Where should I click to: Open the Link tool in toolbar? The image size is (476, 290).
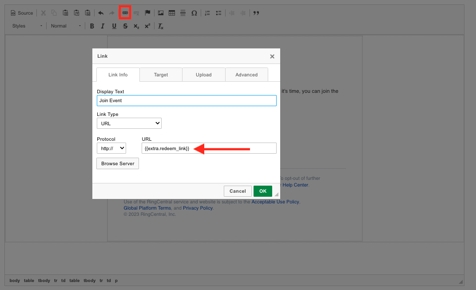point(125,13)
